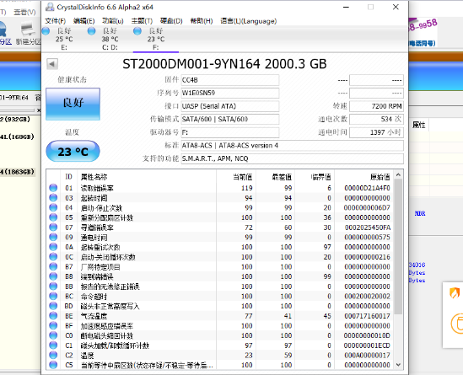Click the 良好 health status button
Screen dimensions: 463x375
tap(73, 104)
